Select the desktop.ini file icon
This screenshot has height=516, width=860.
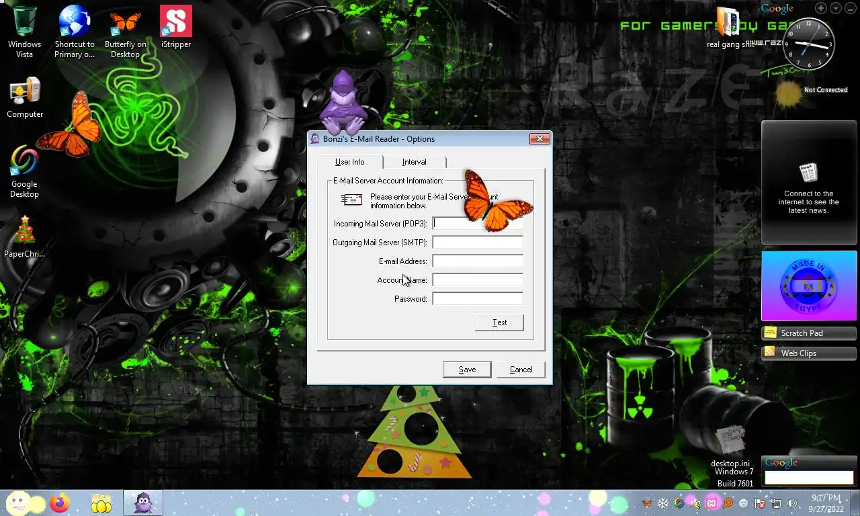[730, 446]
